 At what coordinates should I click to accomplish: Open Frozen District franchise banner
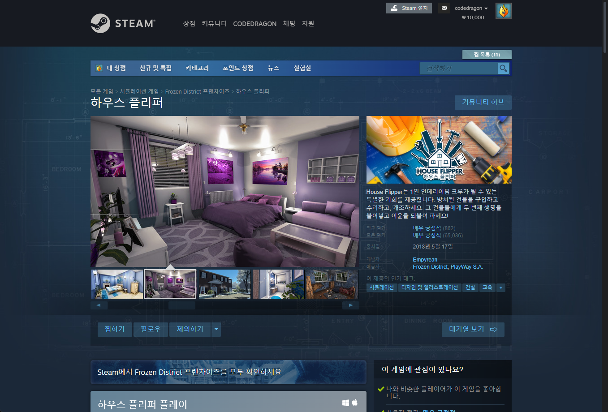coord(229,372)
